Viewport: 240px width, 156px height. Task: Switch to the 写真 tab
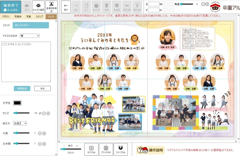click(28, 17)
